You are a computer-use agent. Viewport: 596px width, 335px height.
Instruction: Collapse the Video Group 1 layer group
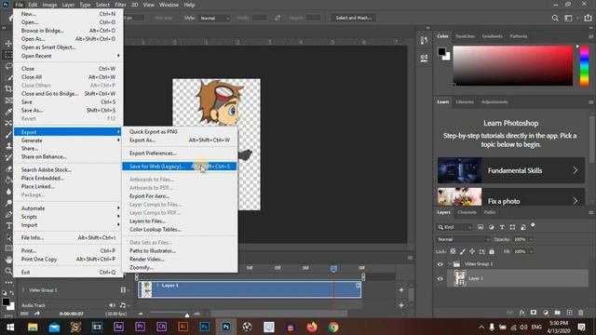(450, 264)
